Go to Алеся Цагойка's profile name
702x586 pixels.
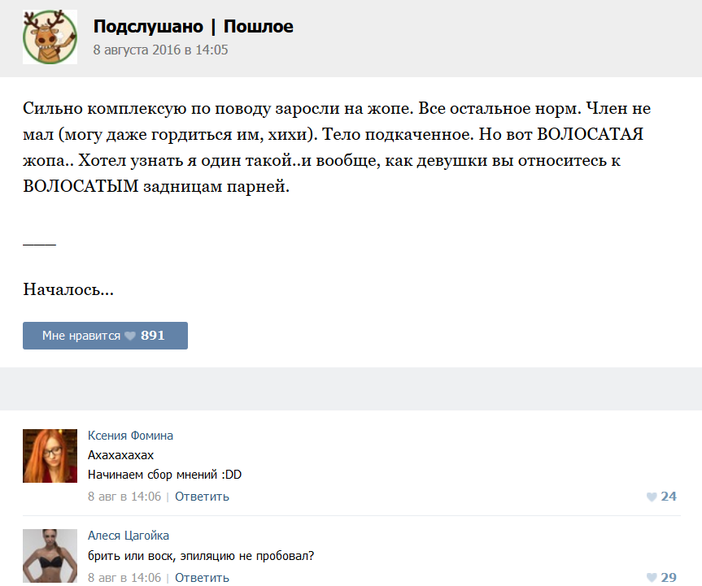pyautogui.click(x=129, y=536)
